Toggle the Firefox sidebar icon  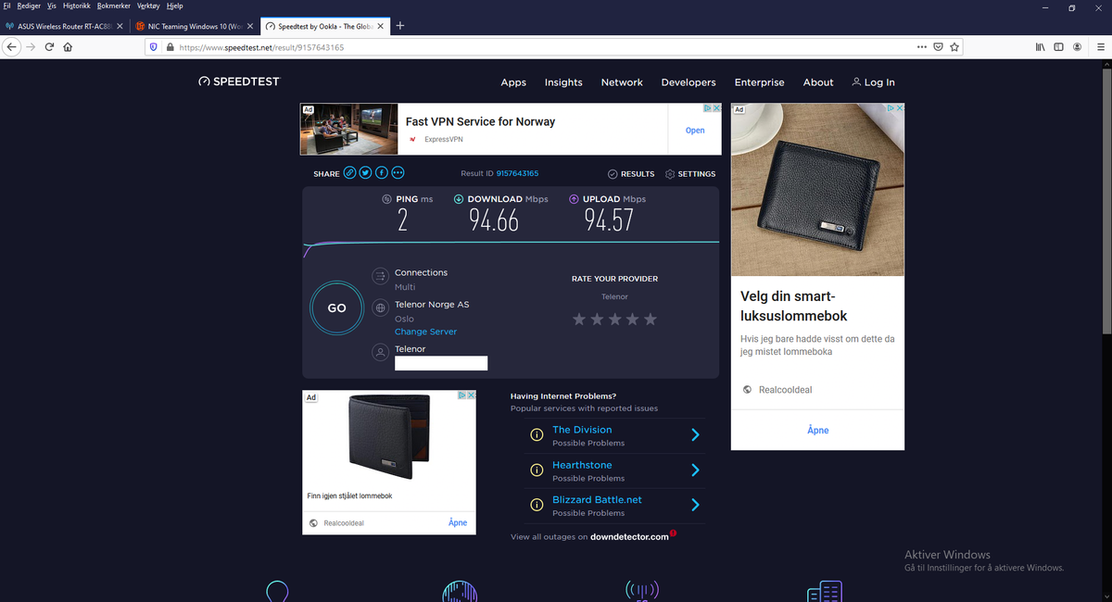[1058, 46]
